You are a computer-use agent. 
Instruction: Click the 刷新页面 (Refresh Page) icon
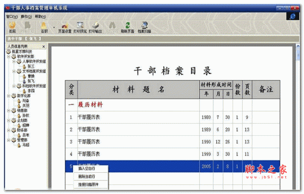pyautogui.click(x=127, y=27)
